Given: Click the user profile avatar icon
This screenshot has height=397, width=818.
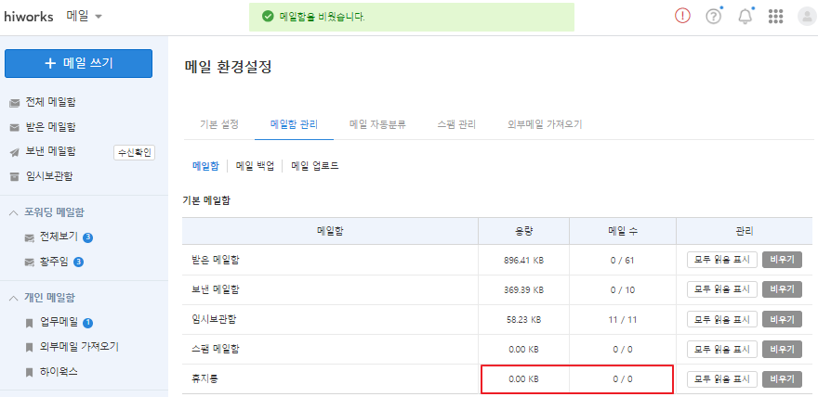Looking at the screenshot, I should click(x=805, y=17).
